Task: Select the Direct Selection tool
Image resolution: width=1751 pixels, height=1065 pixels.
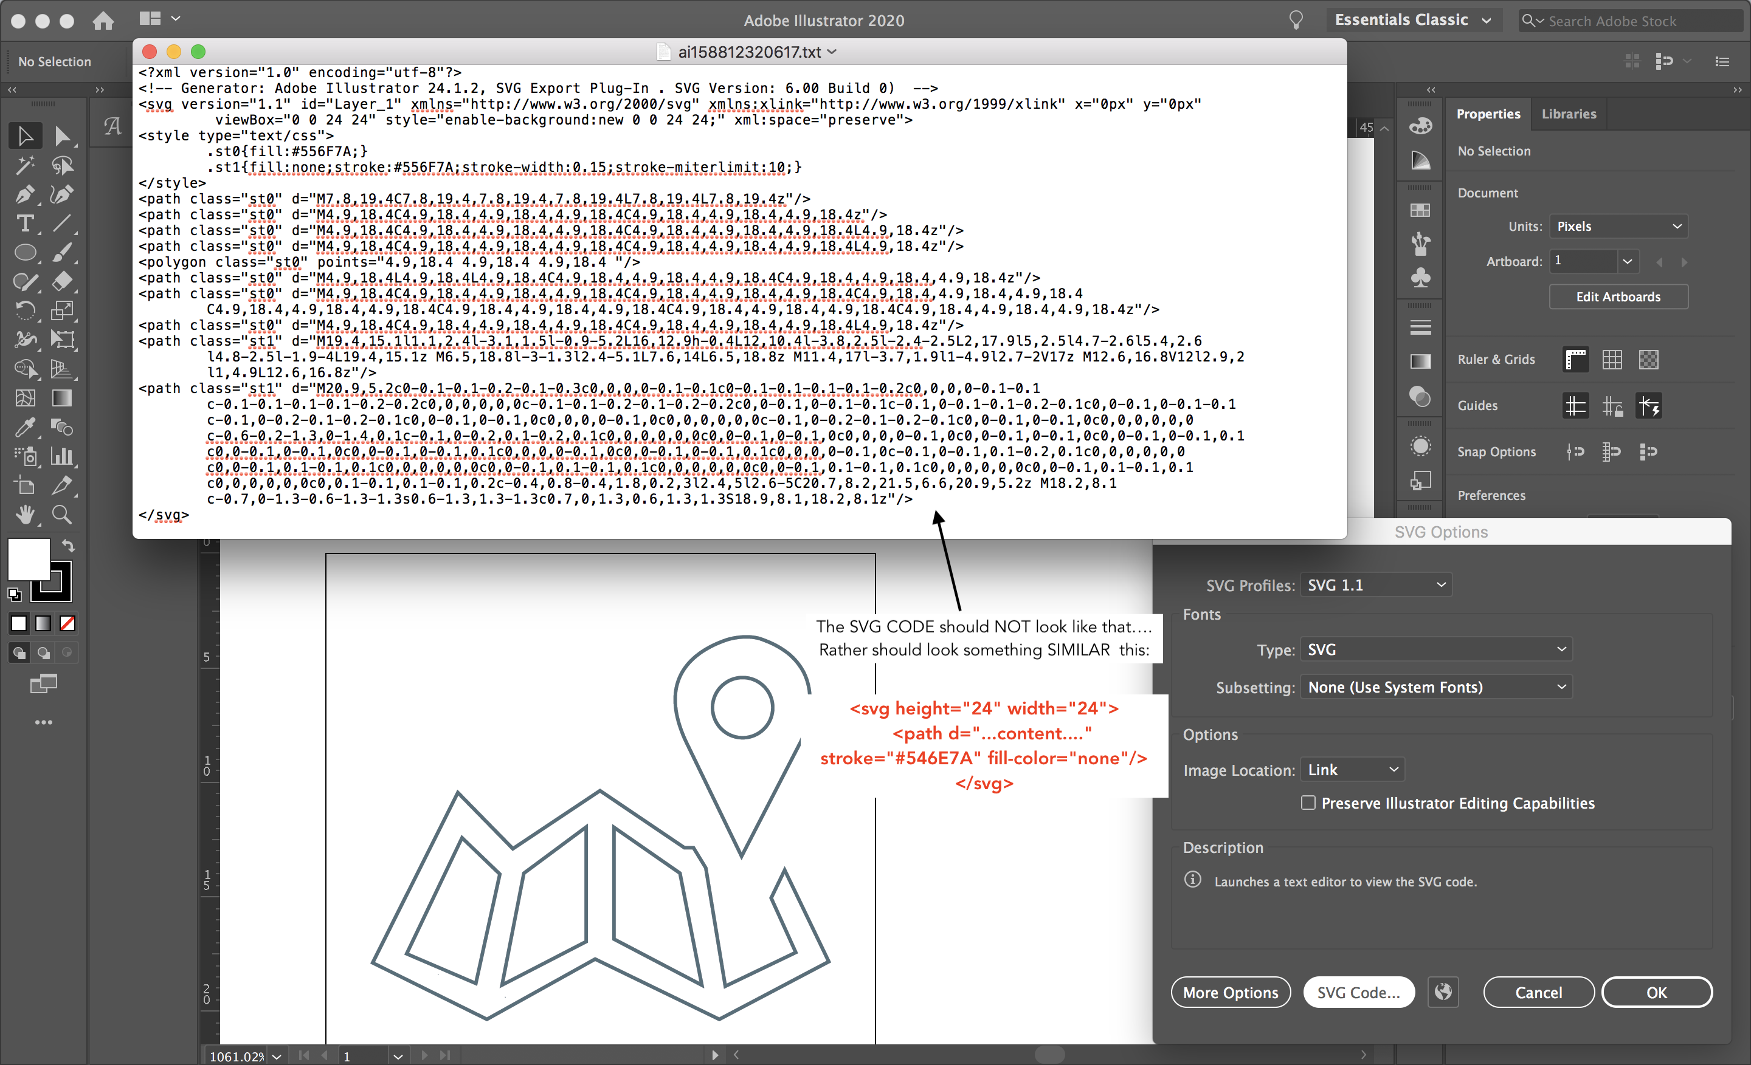Action: pyautogui.click(x=62, y=135)
